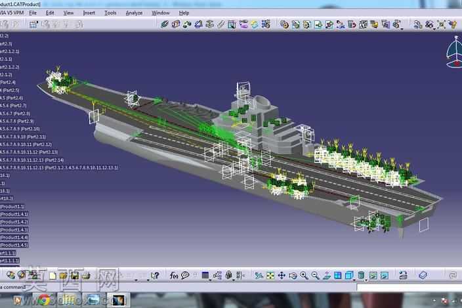The height and width of the screenshot is (308, 462).
Task: Select the (Part2.14) tree row
Action: pos(31,160)
